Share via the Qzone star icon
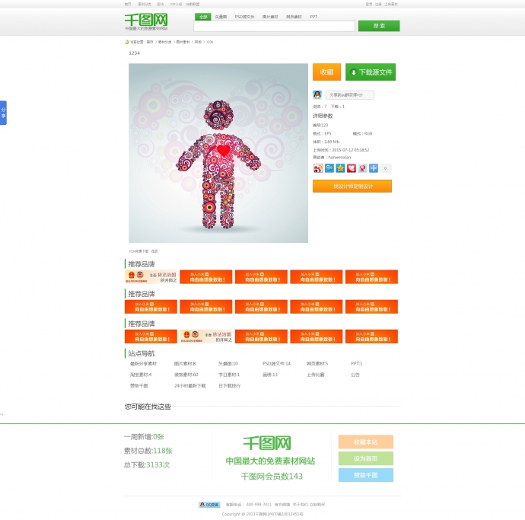The image size is (525, 520). pyautogui.click(x=340, y=168)
